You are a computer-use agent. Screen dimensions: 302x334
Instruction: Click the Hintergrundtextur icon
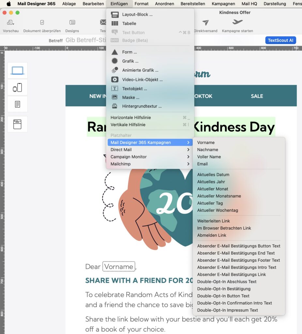point(114,106)
